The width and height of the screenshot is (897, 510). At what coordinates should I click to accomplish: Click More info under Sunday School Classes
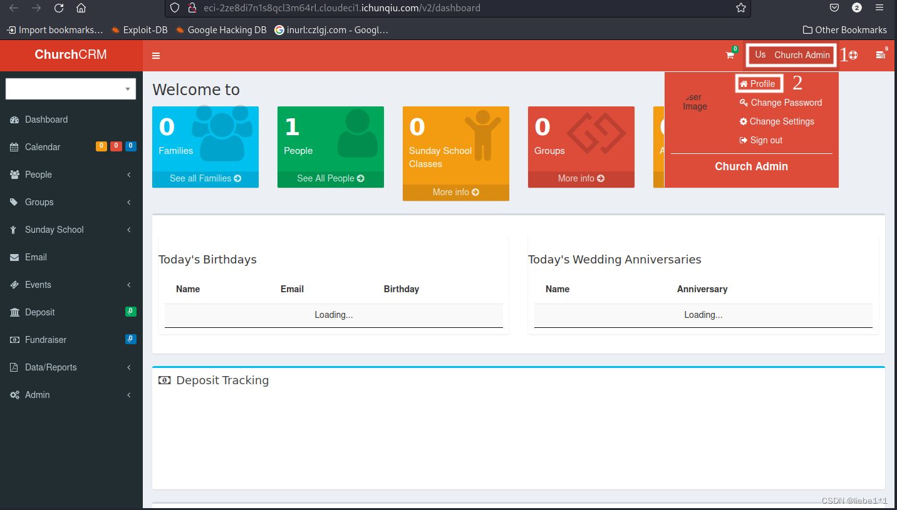coord(456,192)
